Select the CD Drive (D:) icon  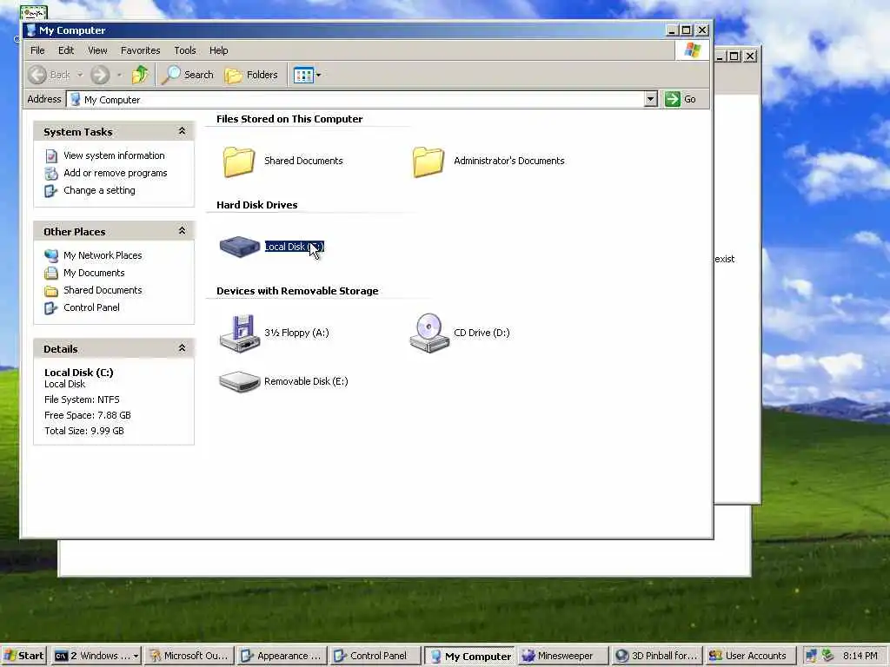[429, 333]
